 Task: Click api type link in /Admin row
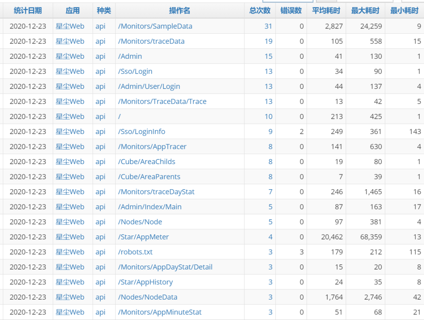click(101, 57)
